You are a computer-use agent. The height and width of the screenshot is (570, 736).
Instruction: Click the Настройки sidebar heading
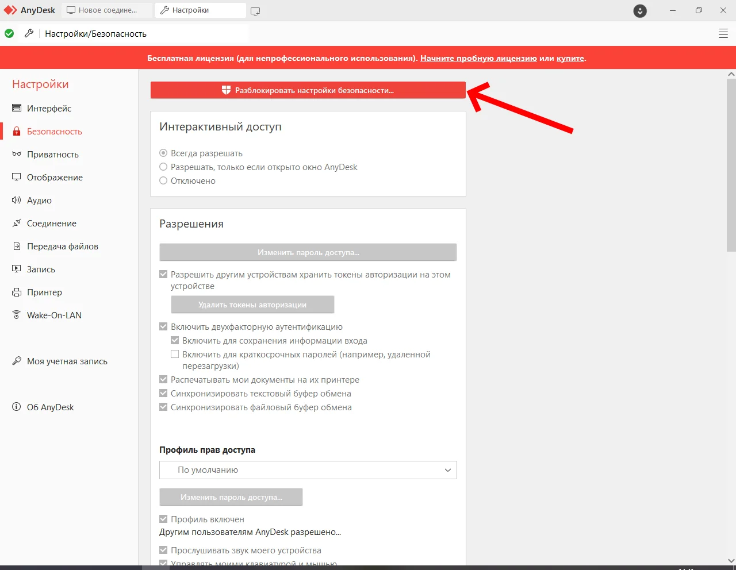click(40, 84)
